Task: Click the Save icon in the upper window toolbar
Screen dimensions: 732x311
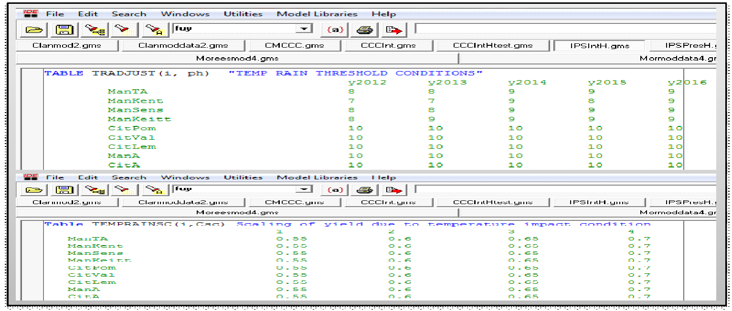Action: tap(64, 30)
